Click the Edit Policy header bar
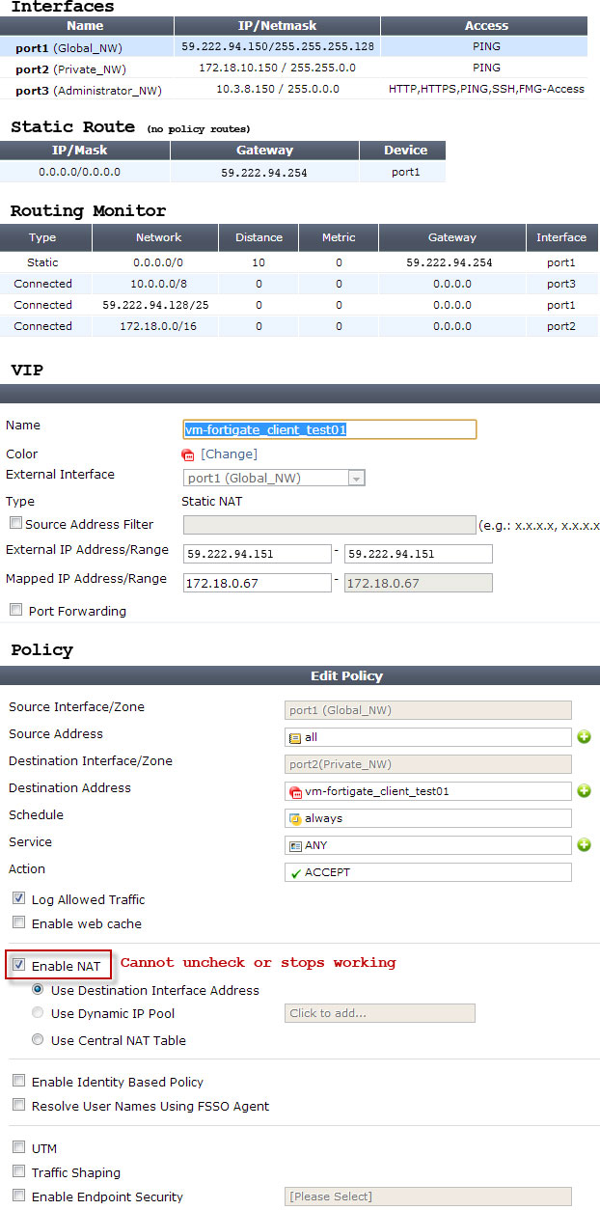This screenshot has width=600, height=1210. 300,675
